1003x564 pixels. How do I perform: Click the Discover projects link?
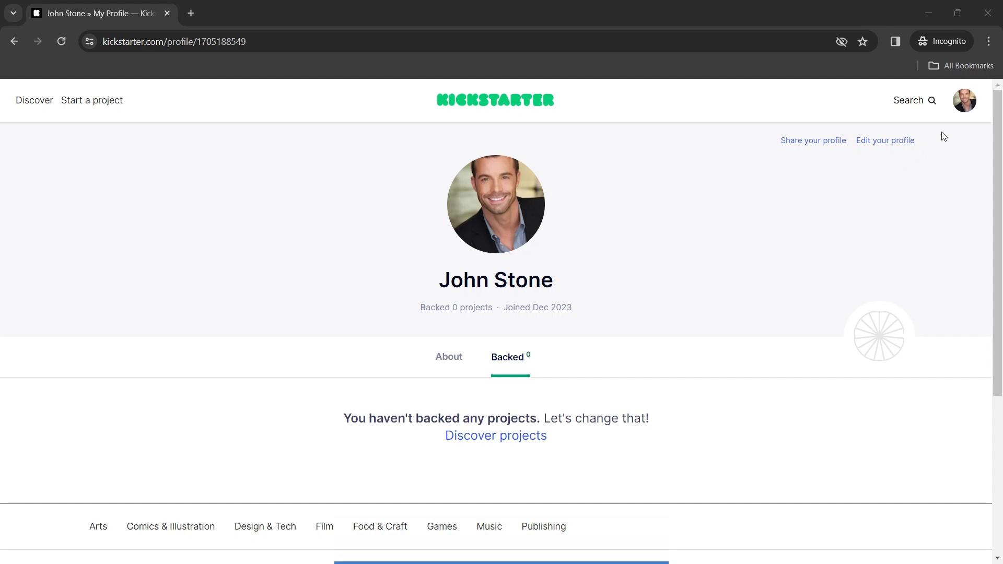(x=496, y=435)
